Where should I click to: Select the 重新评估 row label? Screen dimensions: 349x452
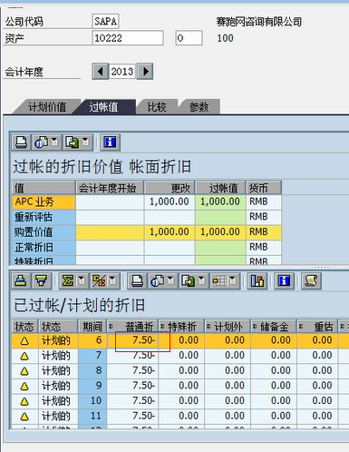pyautogui.click(x=44, y=217)
